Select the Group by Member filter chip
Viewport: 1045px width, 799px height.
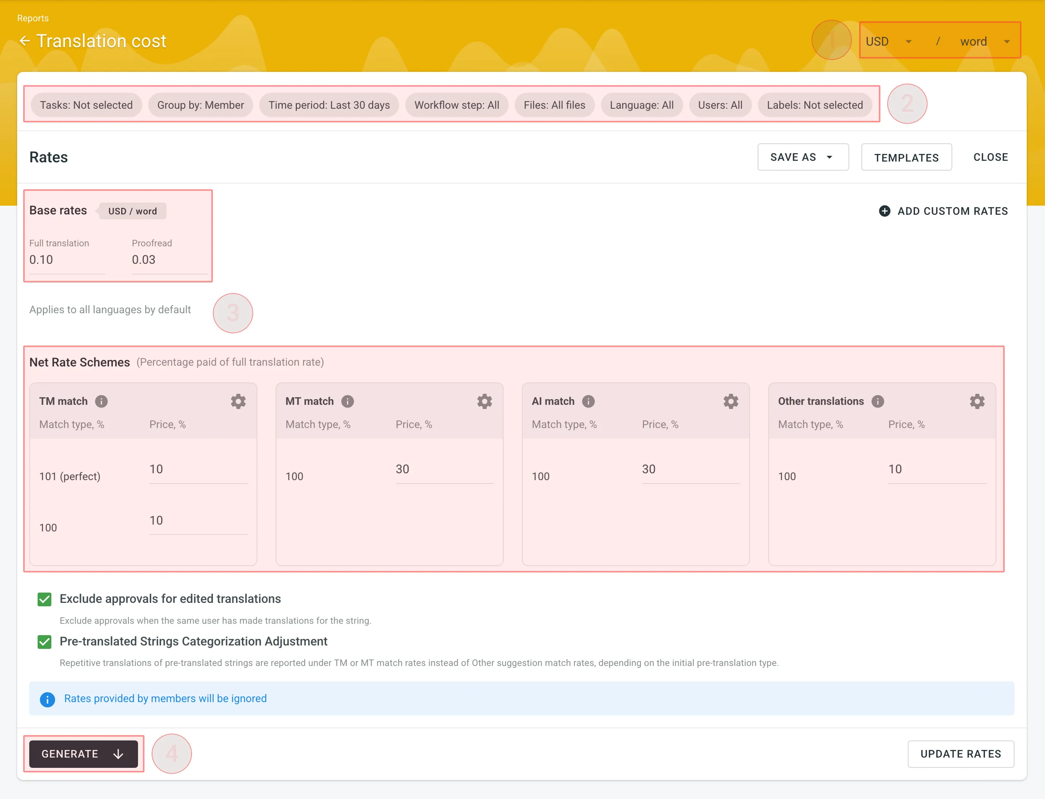201,104
